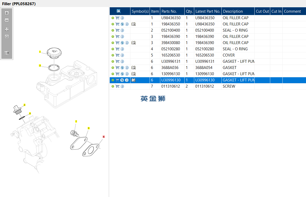
Task: Click the Cut Out column header
Action: (262, 11)
